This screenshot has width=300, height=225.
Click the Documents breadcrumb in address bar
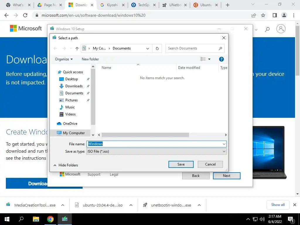point(122,48)
